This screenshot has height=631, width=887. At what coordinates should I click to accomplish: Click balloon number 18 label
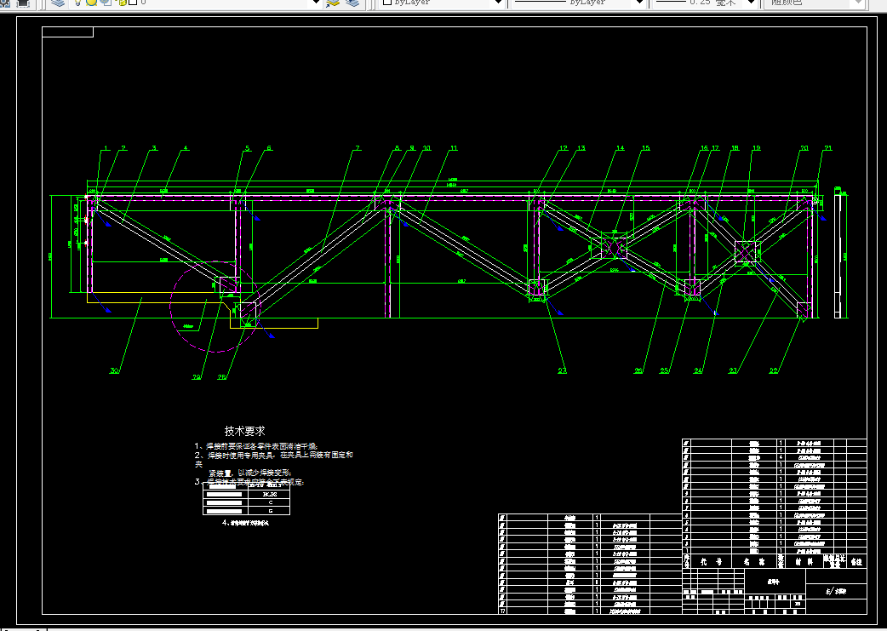pyautogui.click(x=735, y=148)
